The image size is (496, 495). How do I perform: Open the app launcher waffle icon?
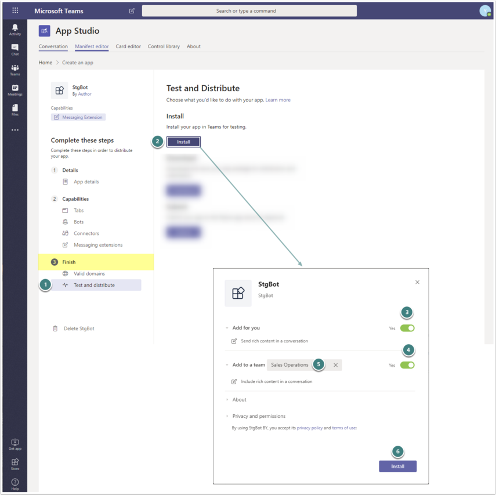coord(15,10)
